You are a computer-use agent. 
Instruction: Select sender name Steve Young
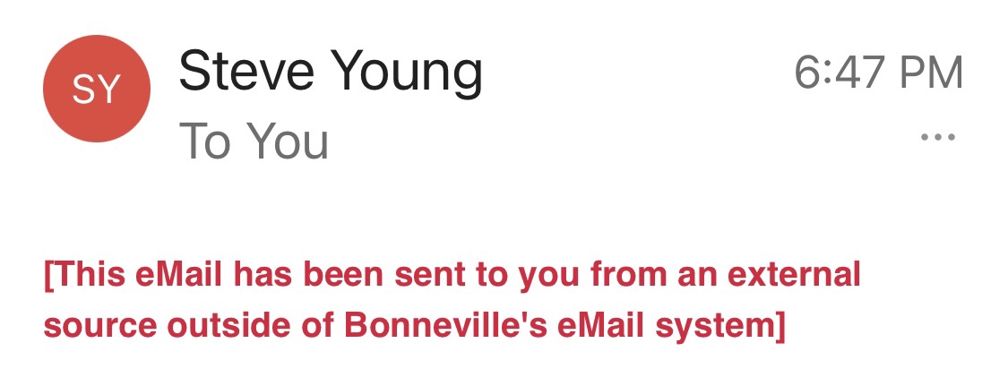click(331, 73)
